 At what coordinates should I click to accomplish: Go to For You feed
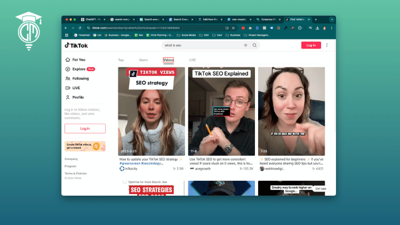[x=75, y=60]
